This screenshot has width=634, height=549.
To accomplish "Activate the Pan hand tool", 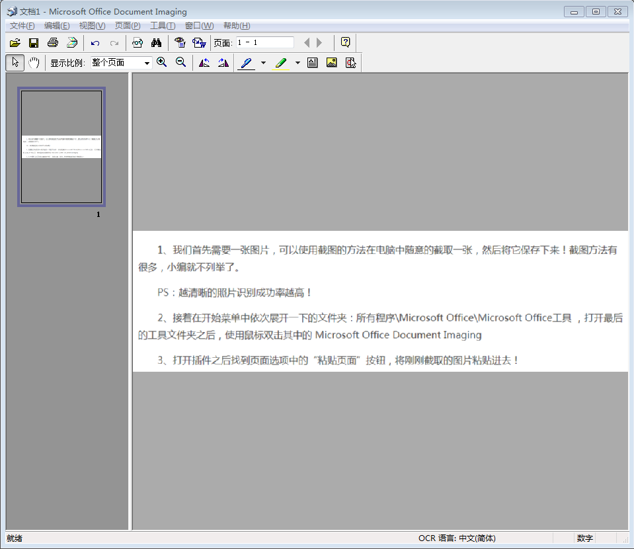I will (x=34, y=63).
